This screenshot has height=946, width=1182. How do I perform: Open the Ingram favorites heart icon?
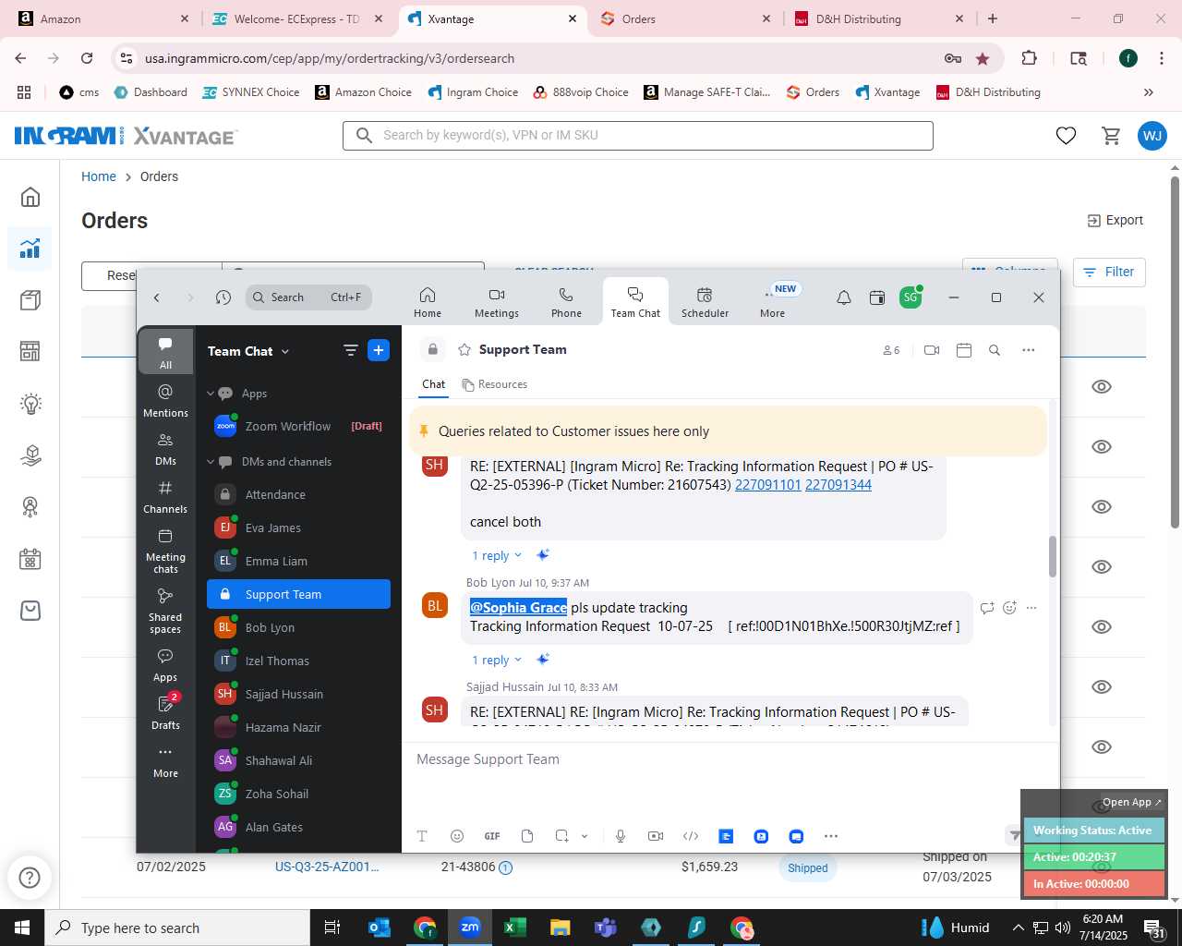pyautogui.click(x=1066, y=136)
